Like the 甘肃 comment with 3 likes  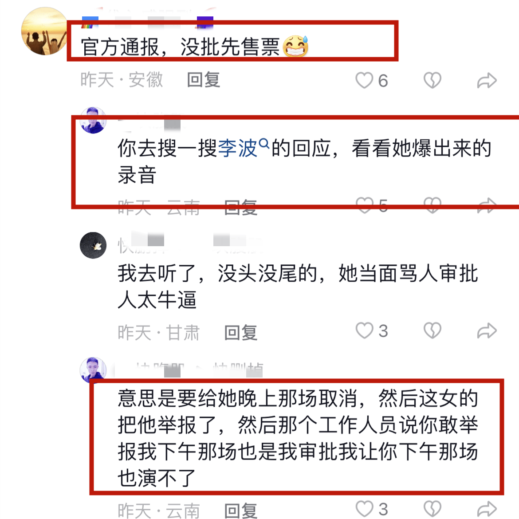point(364,330)
